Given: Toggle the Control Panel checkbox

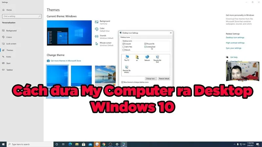Looking at the screenshot, I should click(x=145, y=47).
